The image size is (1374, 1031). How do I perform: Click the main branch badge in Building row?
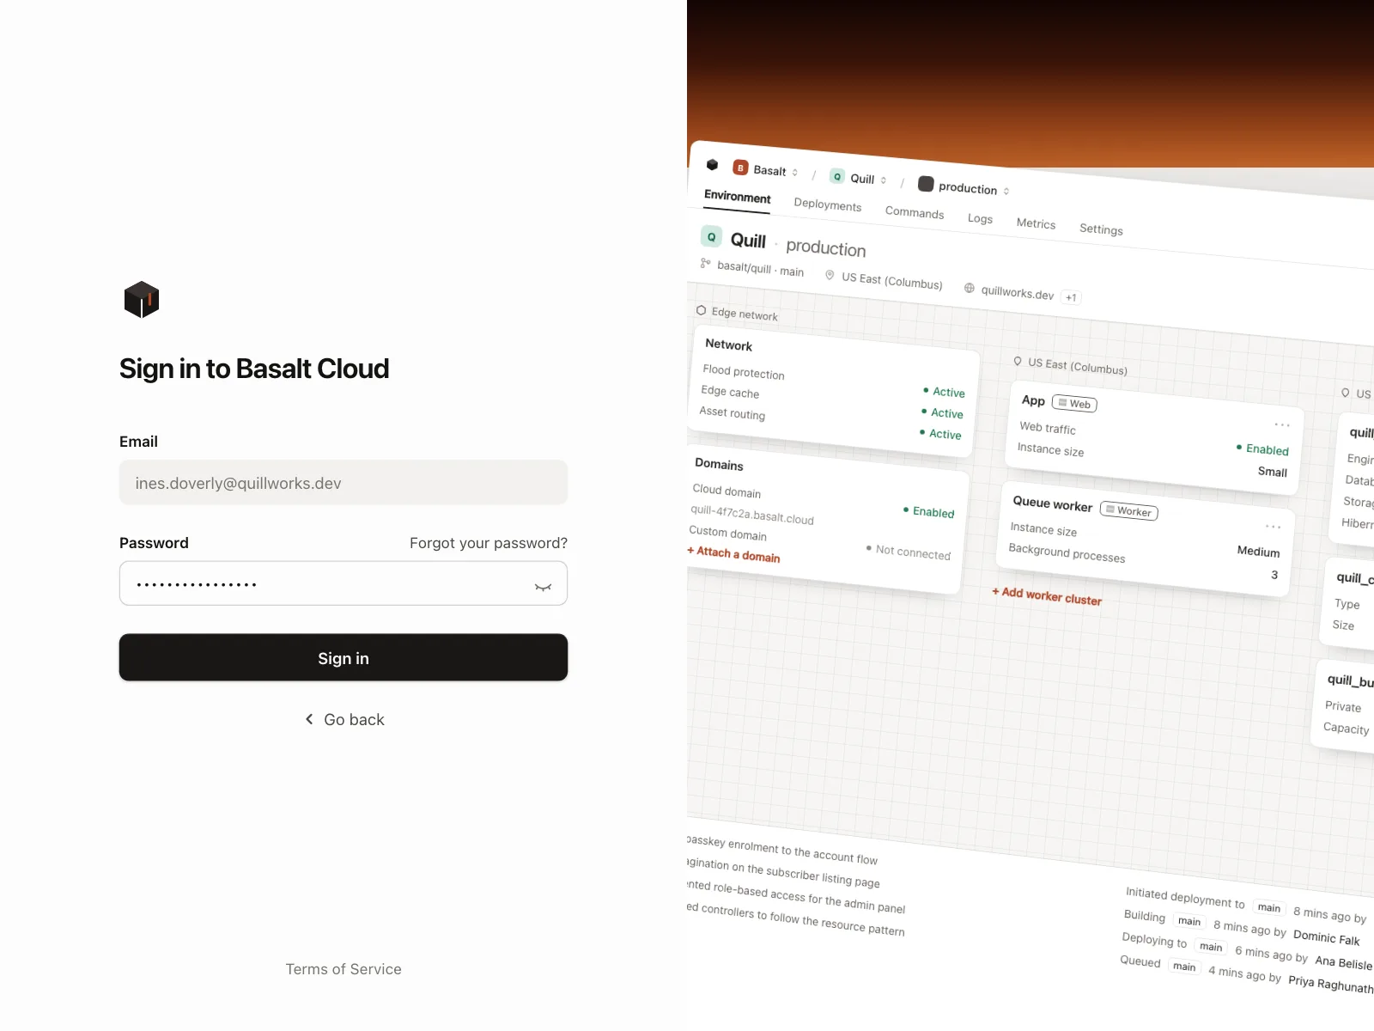pos(1189,921)
